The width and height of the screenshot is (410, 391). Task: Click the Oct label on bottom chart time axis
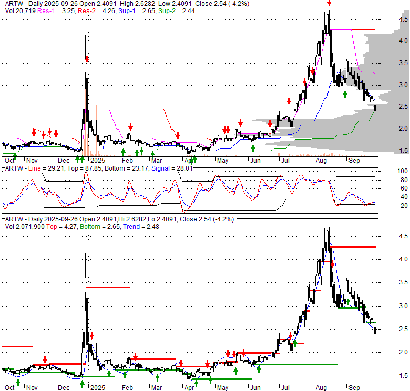(x=9, y=388)
